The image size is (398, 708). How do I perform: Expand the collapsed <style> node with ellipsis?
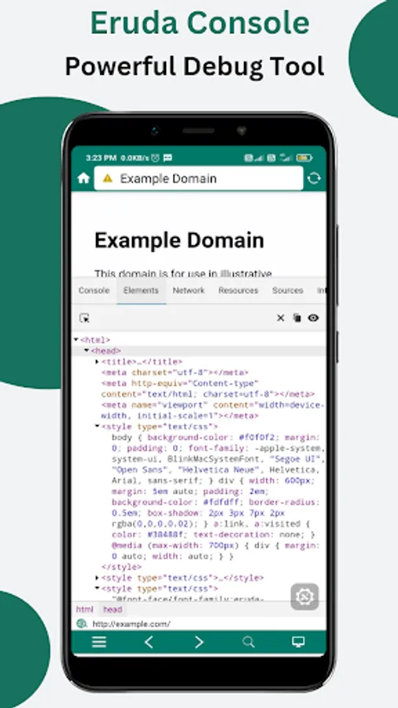pos(97,578)
